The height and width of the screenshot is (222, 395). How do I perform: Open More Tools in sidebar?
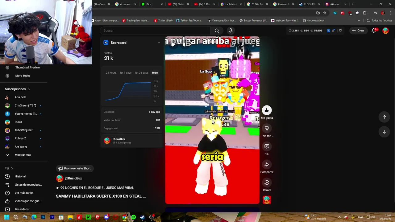pos(23,76)
